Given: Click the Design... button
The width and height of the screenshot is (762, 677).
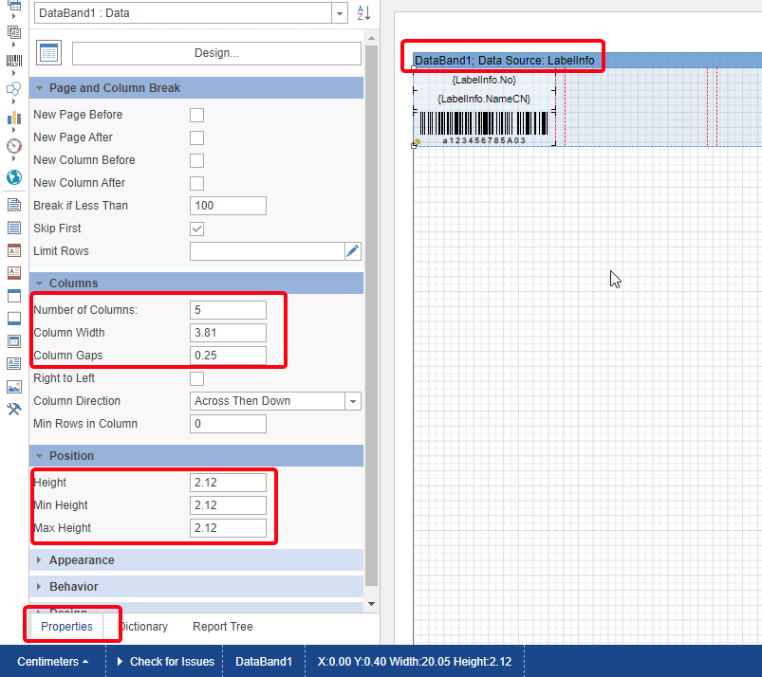Looking at the screenshot, I should pyautogui.click(x=216, y=53).
